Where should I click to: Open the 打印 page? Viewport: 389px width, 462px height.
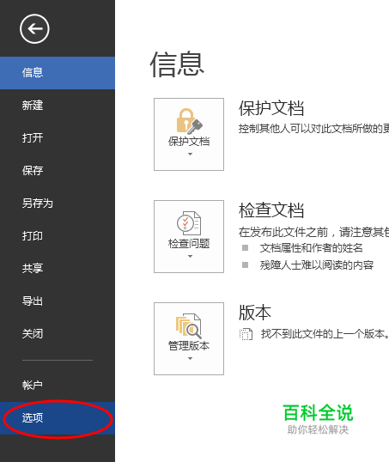click(58, 235)
